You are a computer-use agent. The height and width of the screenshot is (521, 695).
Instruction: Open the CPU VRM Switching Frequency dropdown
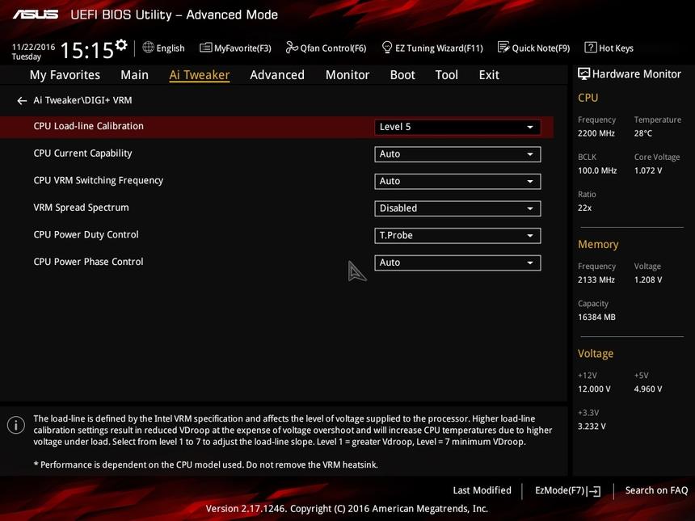coord(457,182)
